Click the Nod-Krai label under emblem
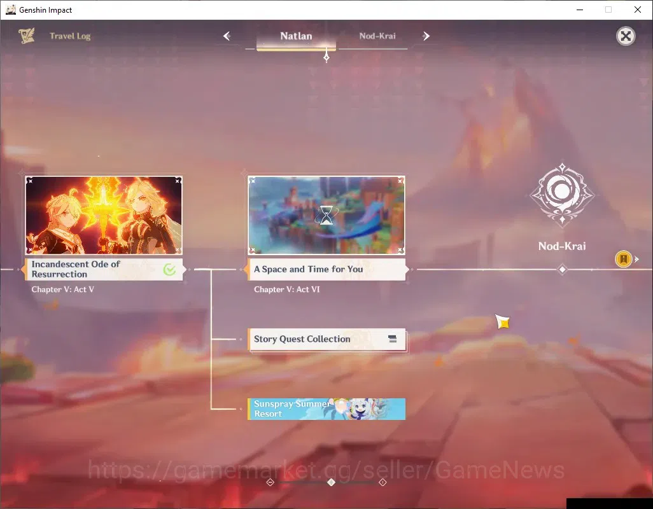Viewport: 653px width, 509px height. [562, 246]
